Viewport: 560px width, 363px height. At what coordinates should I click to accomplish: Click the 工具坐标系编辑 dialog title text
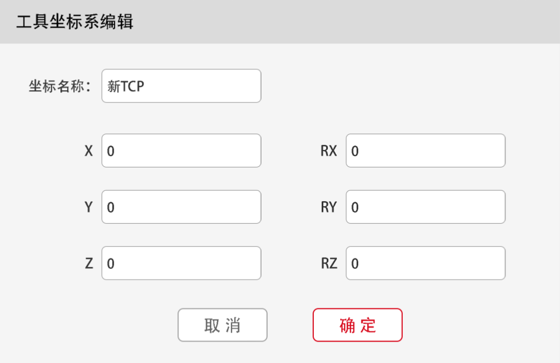pyautogui.click(x=74, y=23)
